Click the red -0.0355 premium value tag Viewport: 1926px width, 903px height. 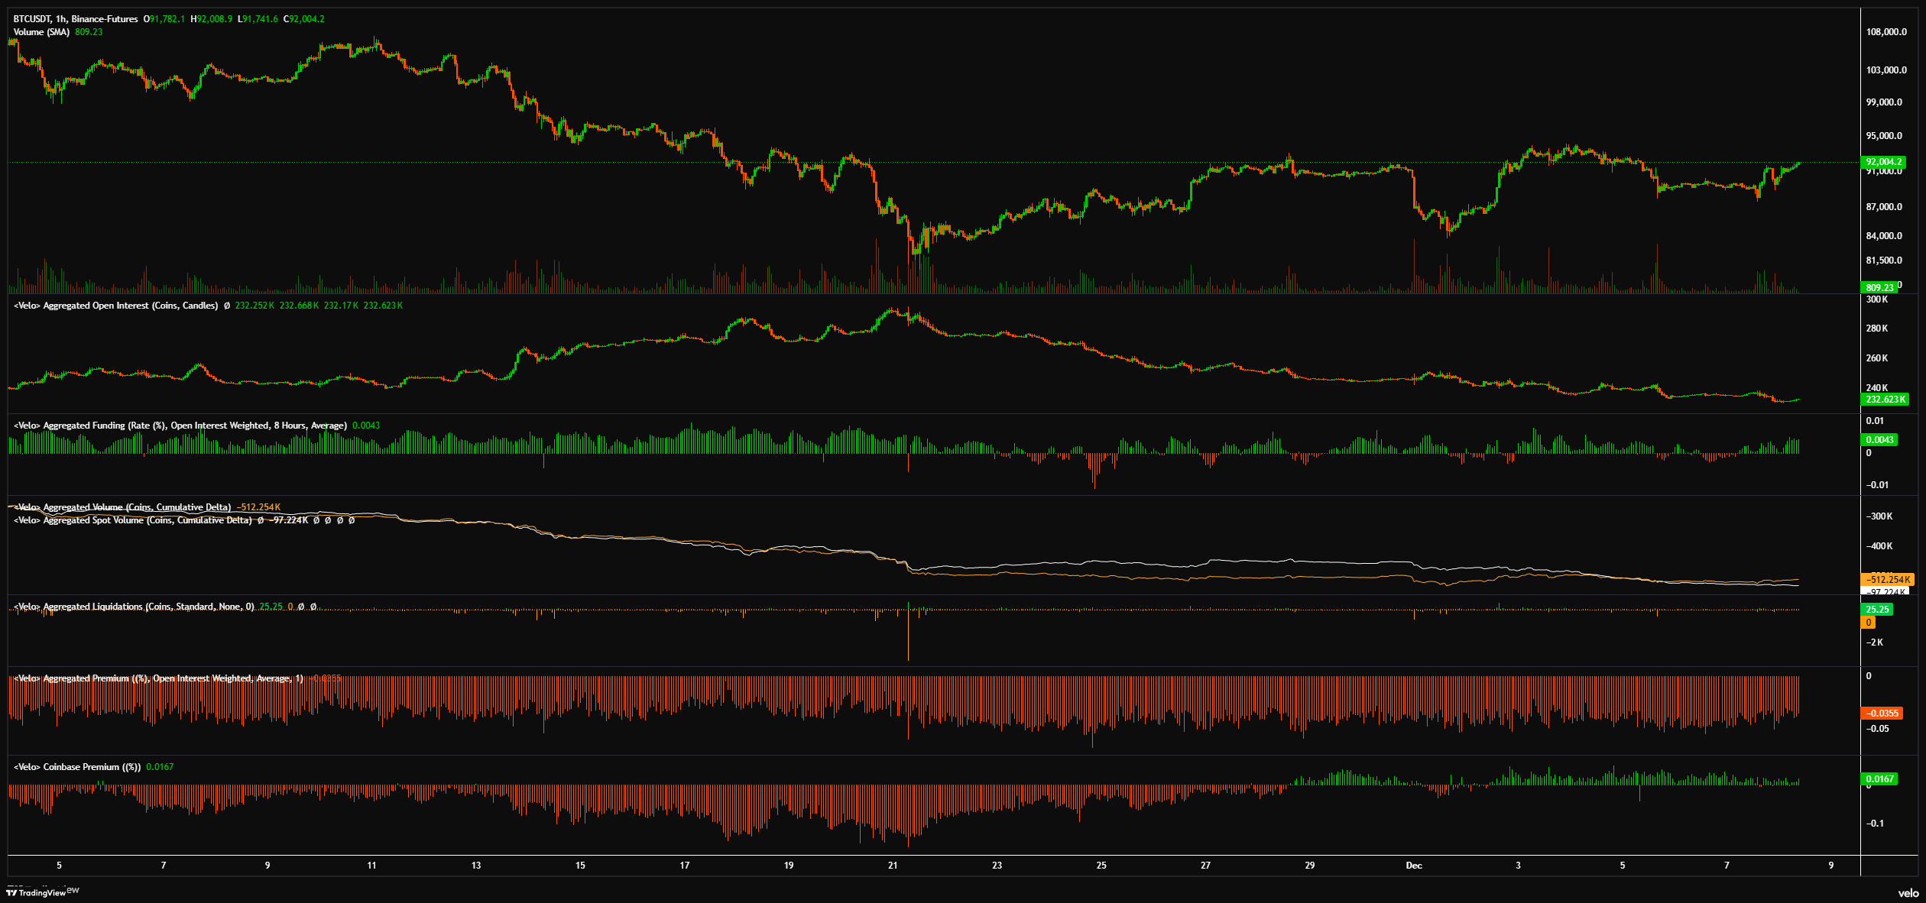[1882, 714]
